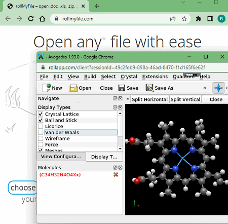Click Display Types list scroll up arrow
Viewport: 228px width, 224px height.
tap(120, 114)
